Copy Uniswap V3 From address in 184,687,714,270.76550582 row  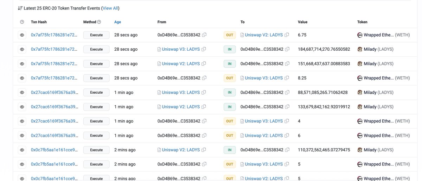(x=204, y=49)
